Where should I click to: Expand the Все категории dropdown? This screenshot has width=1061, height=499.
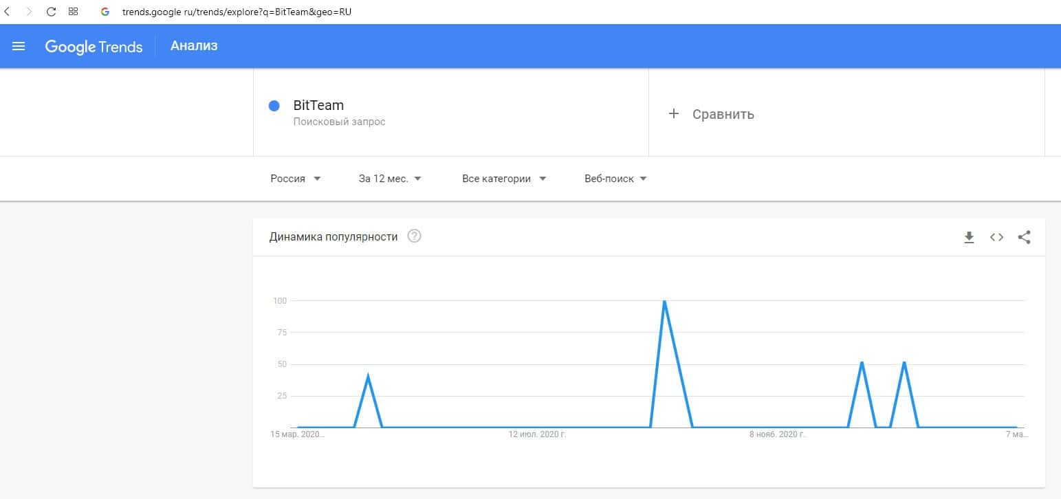(504, 179)
